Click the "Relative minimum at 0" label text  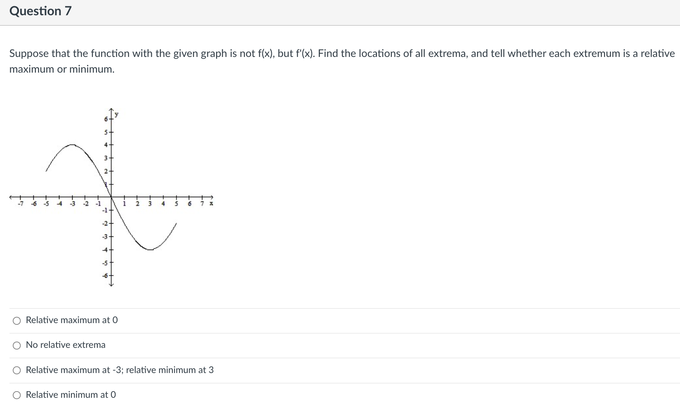coord(70,395)
